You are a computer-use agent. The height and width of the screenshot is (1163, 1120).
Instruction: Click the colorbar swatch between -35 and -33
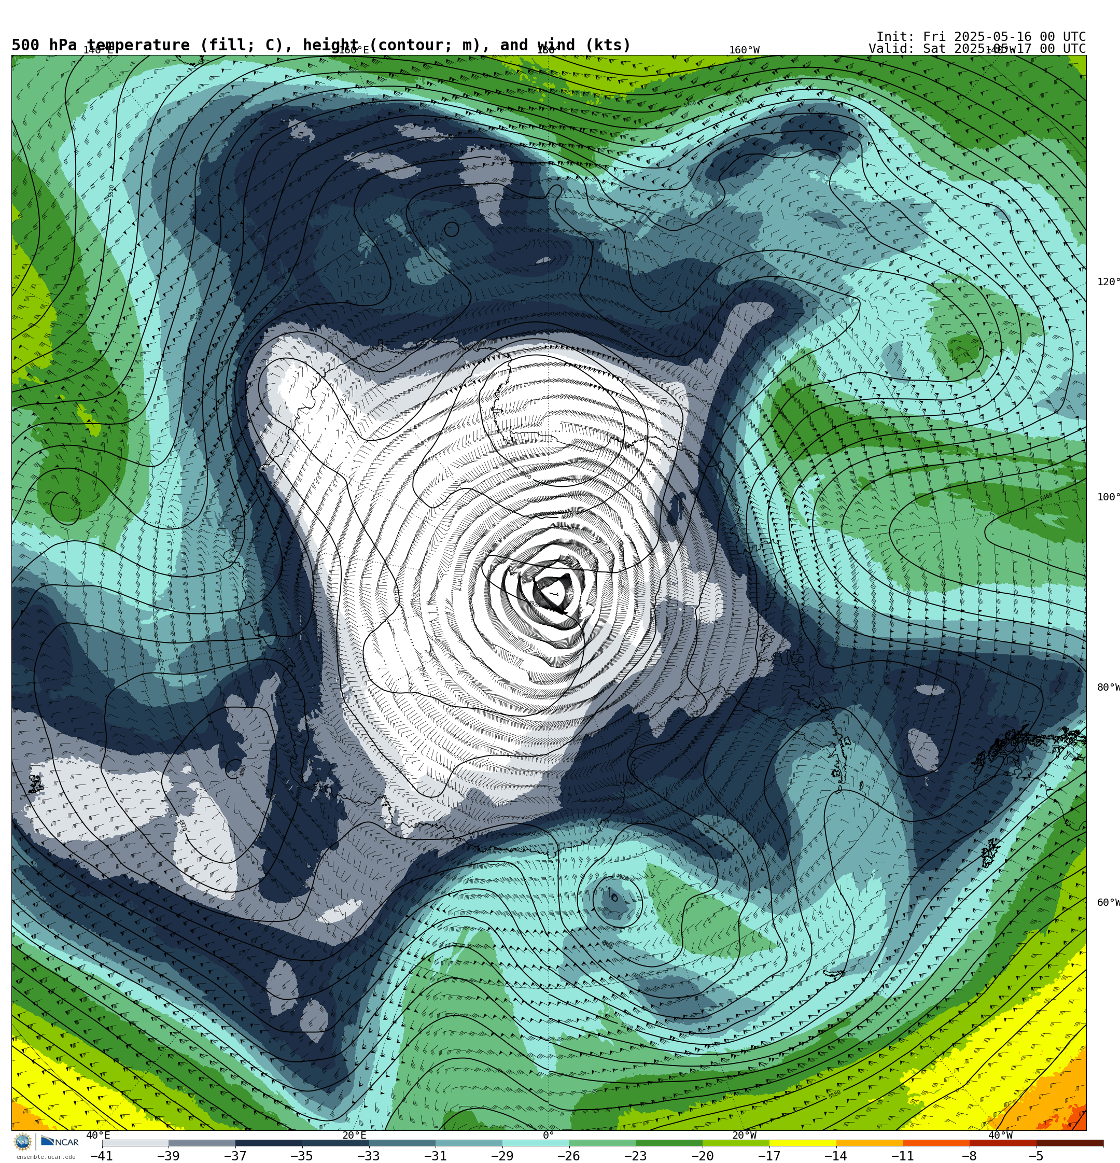click(x=335, y=1143)
